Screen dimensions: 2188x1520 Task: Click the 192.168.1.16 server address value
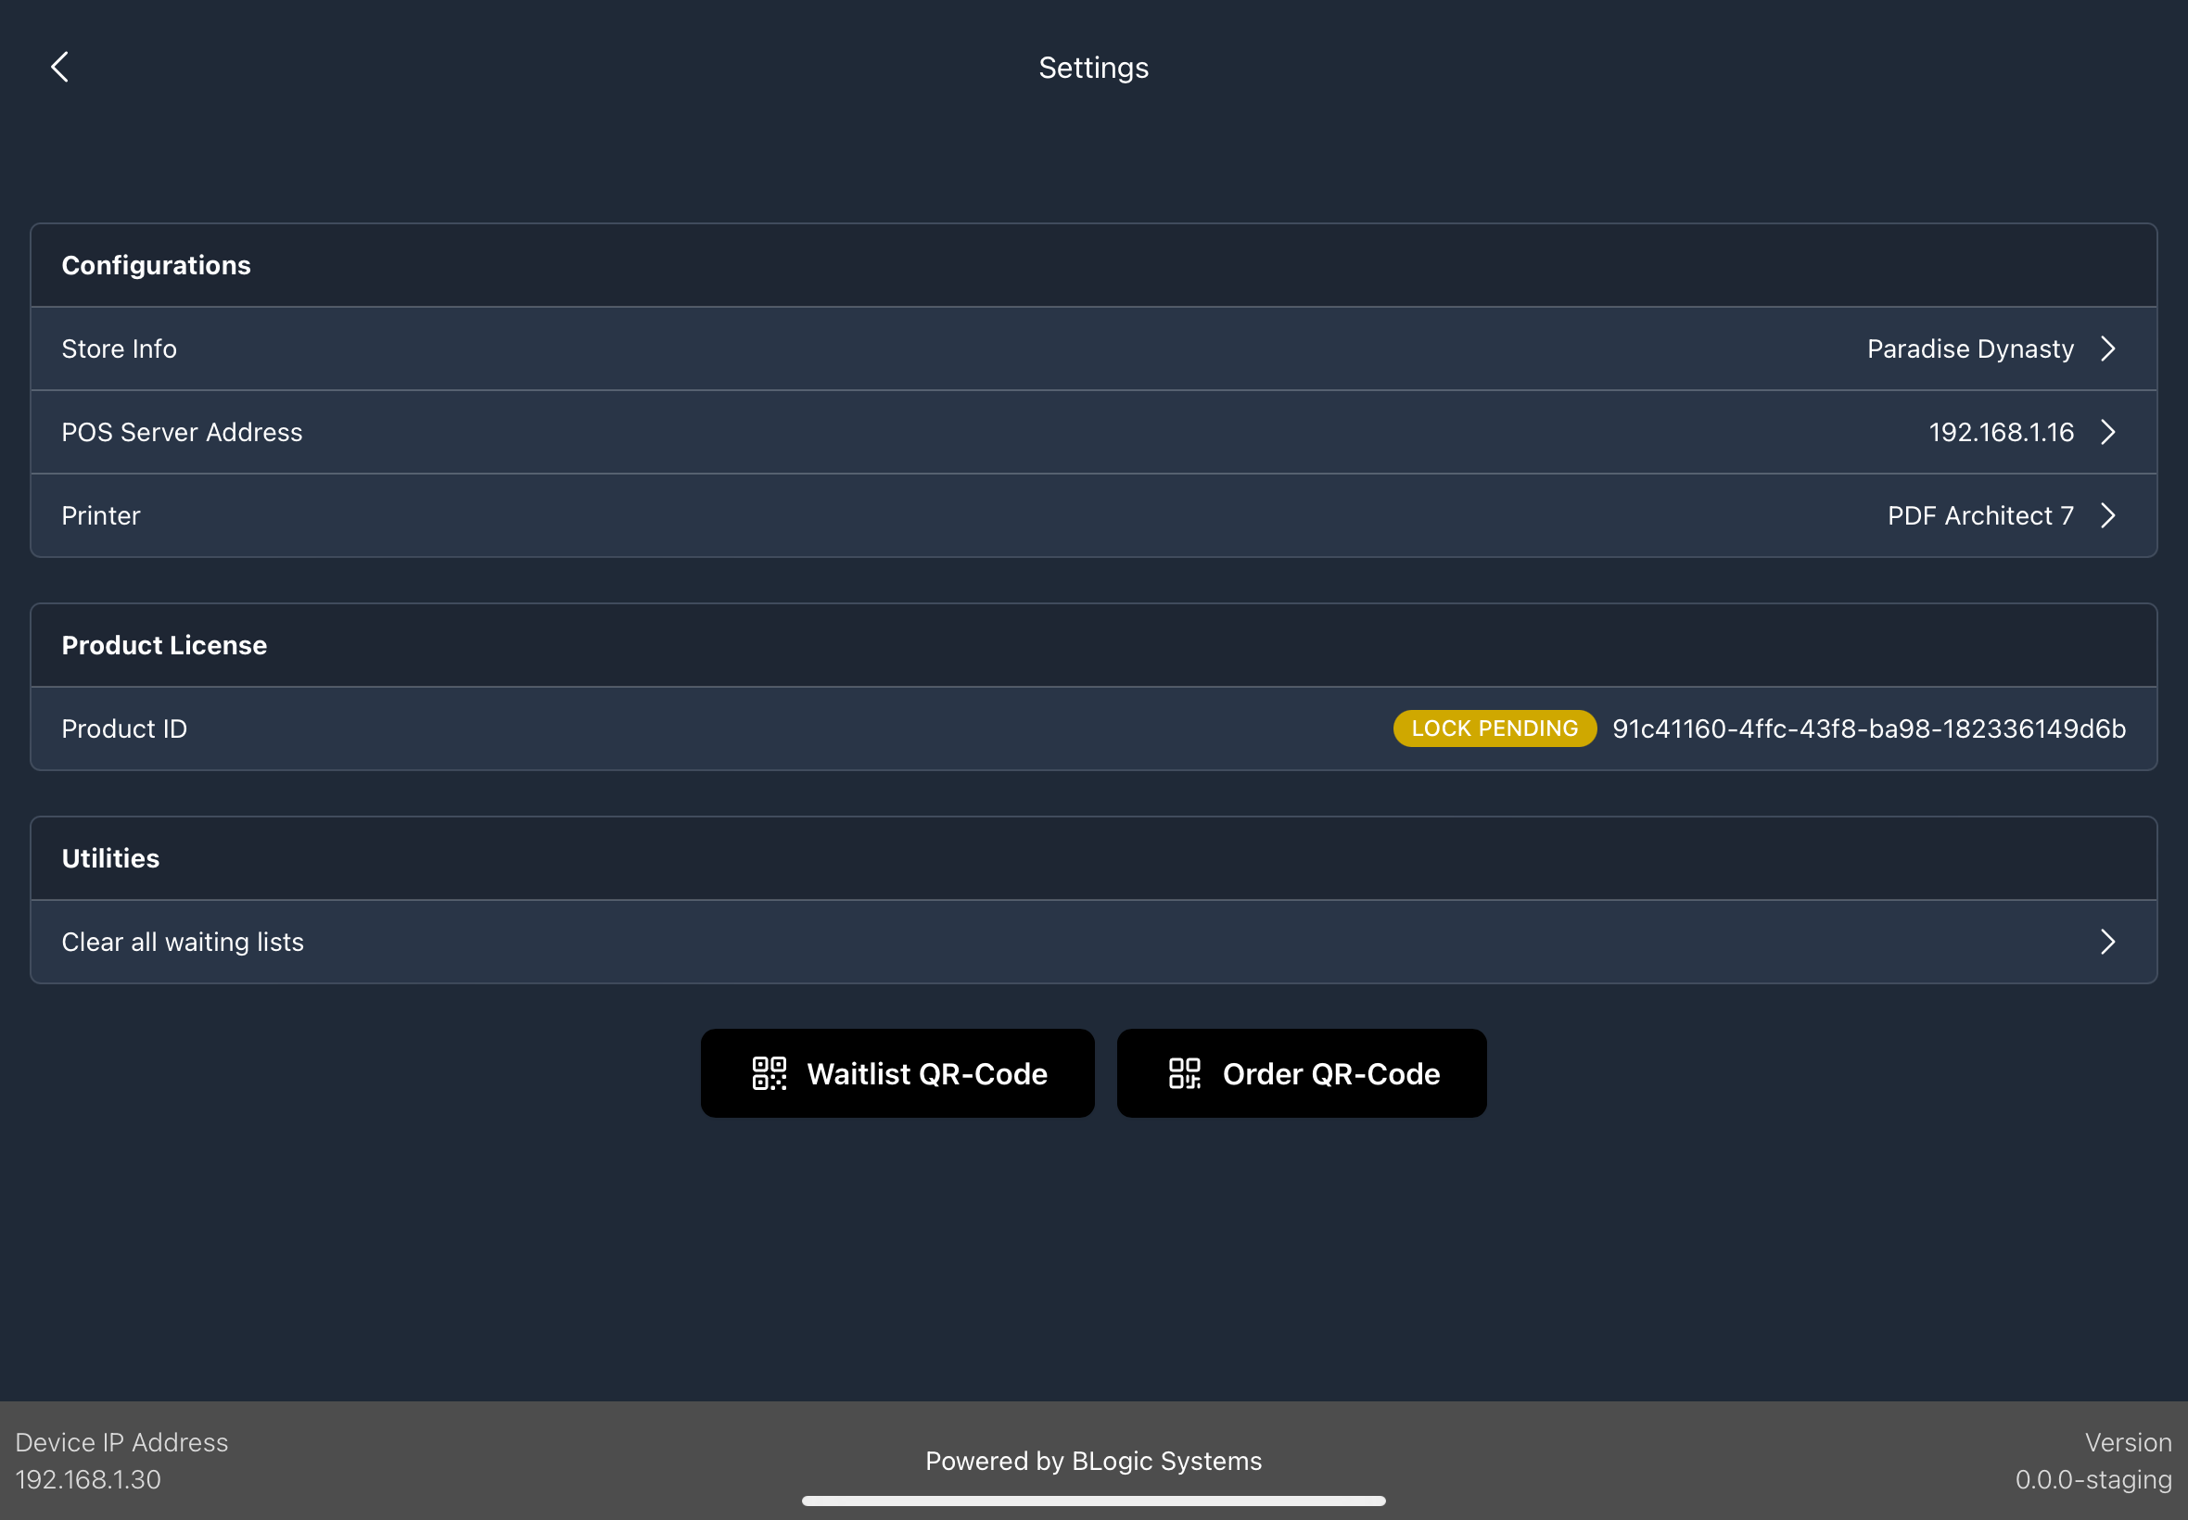pyautogui.click(x=2001, y=433)
